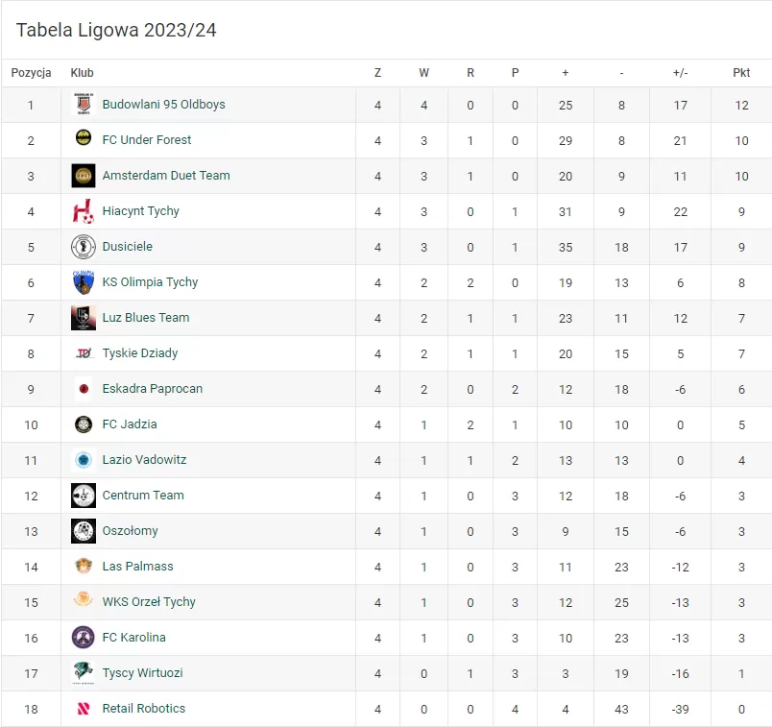Open the Tyskie Dziady team link

click(x=140, y=353)
